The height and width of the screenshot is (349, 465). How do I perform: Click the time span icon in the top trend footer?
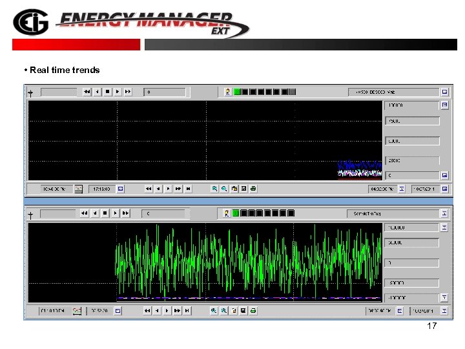[78, 189]
